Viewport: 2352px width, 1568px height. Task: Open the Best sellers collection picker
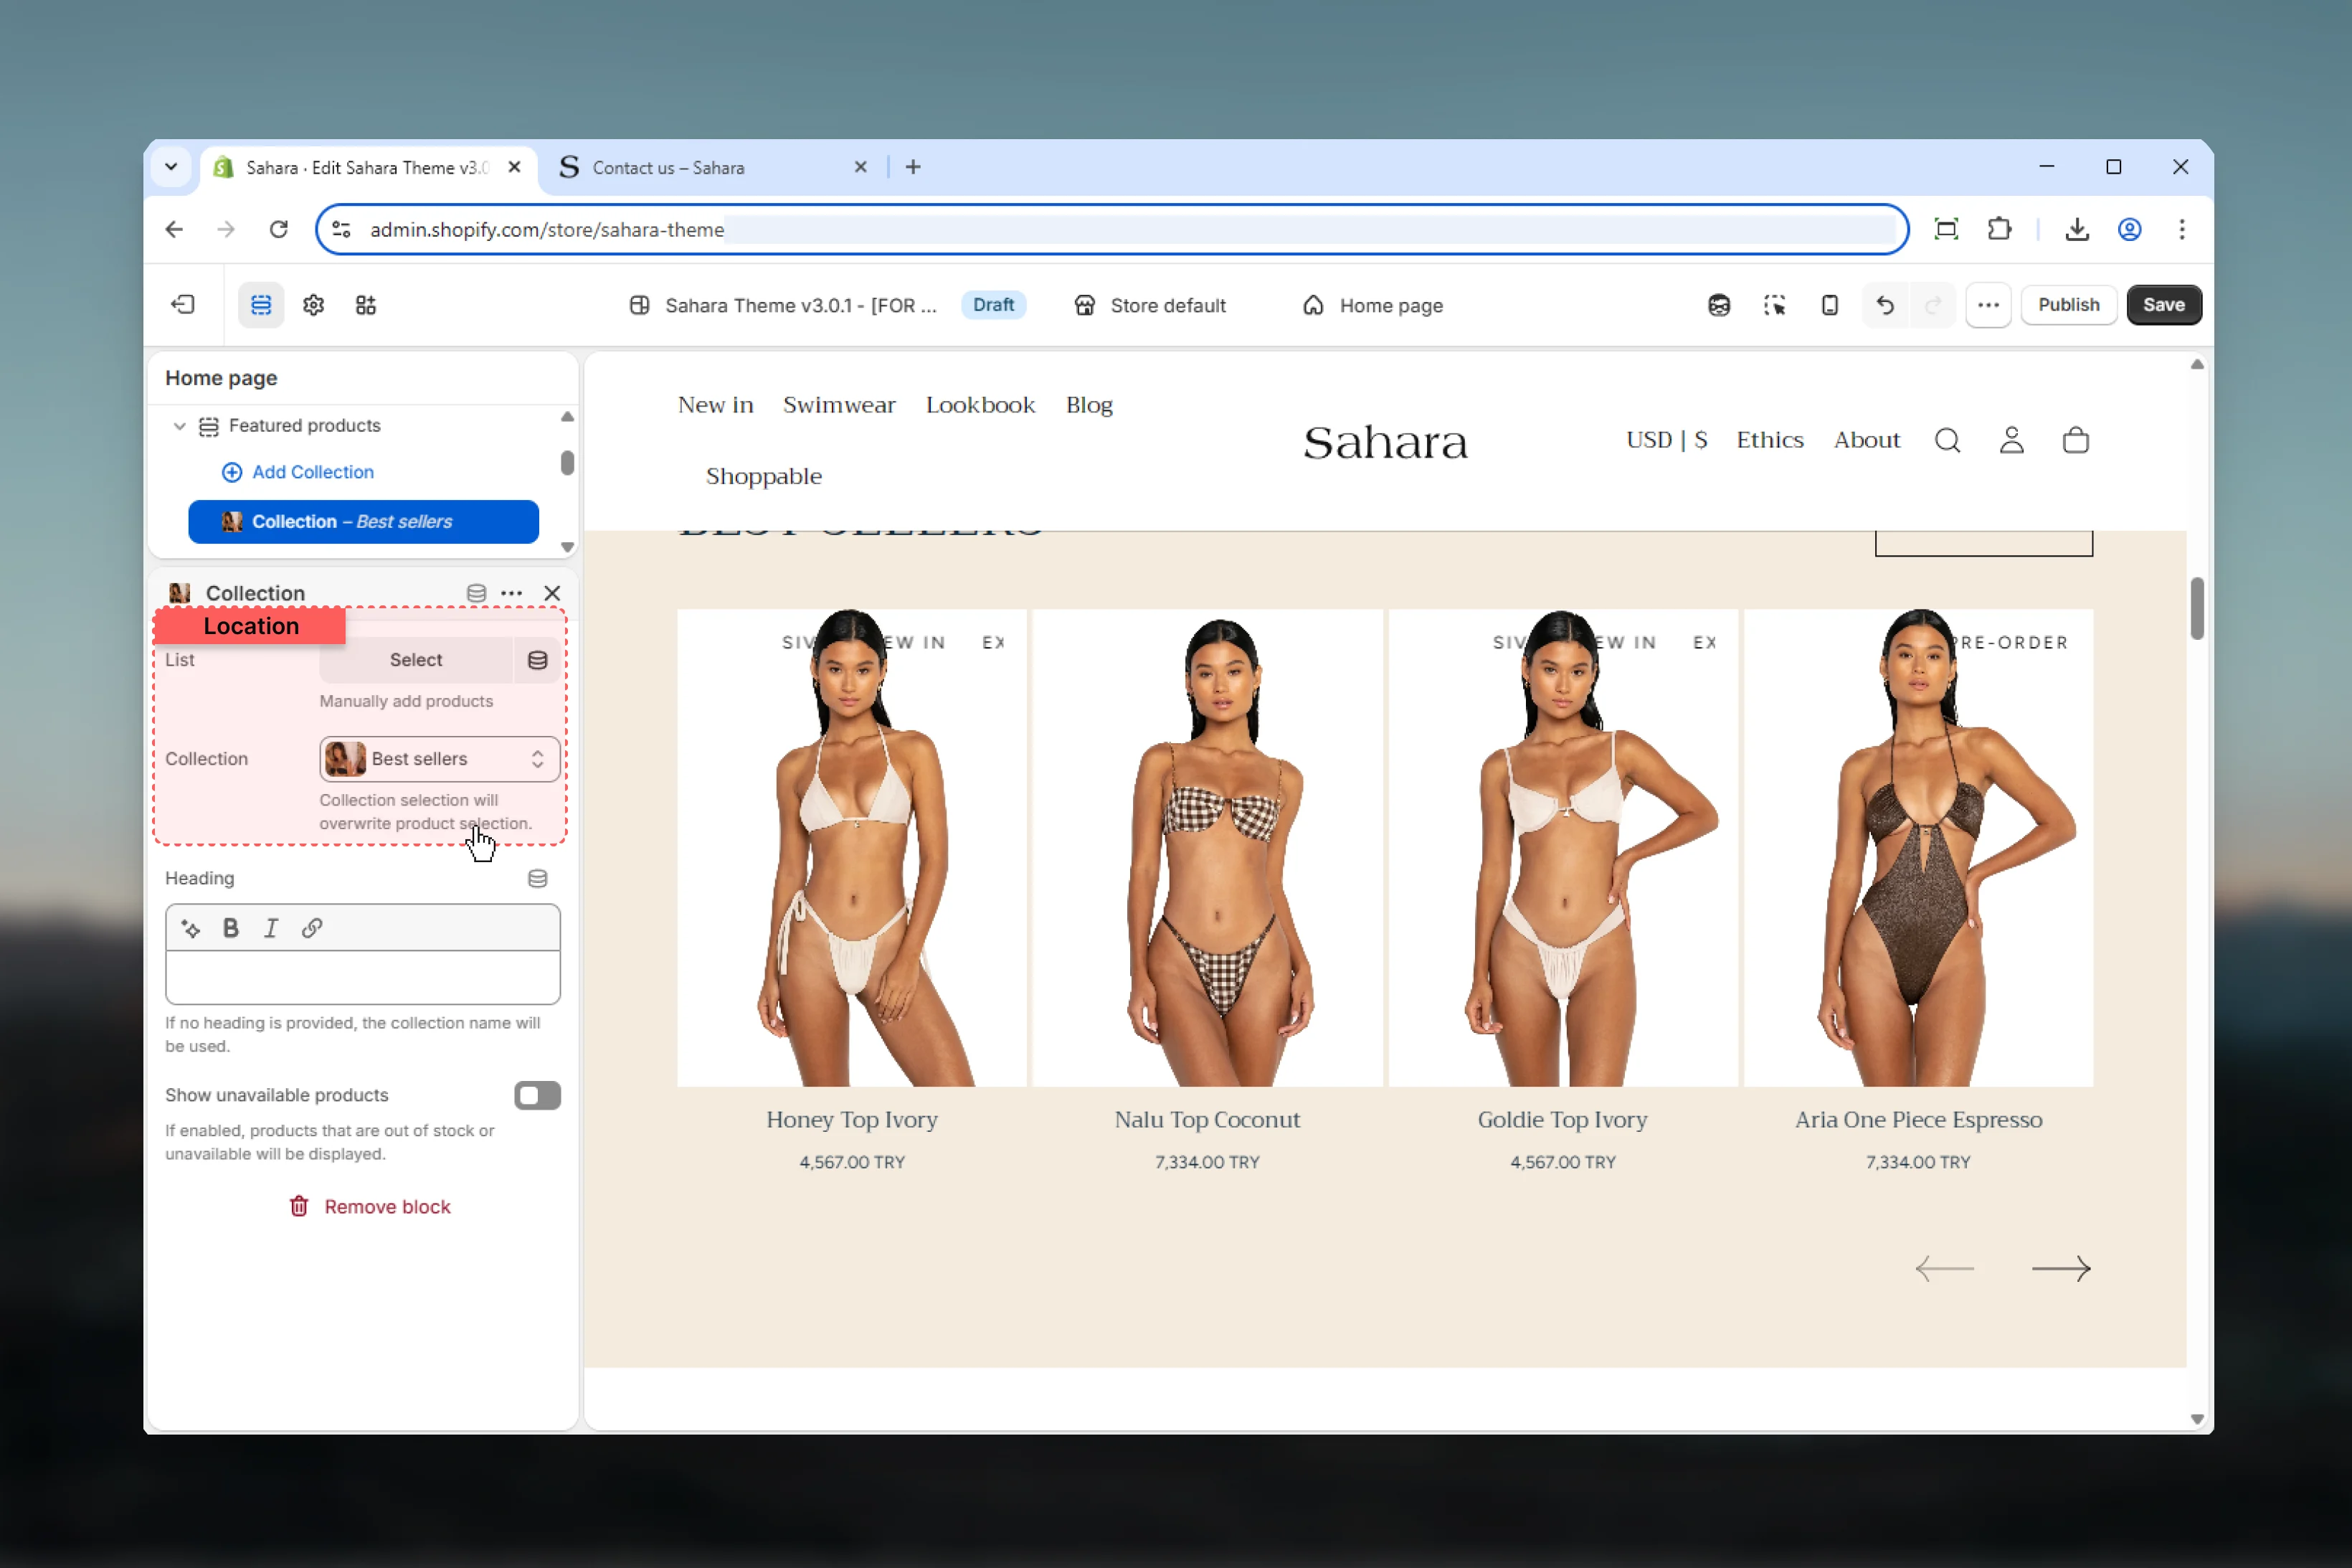[440, 759]
